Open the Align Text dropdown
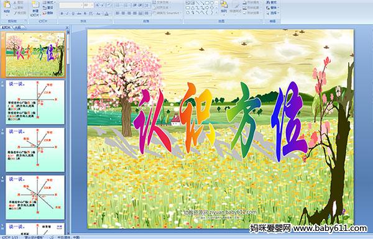373x239 pixels. pos(162,7)
